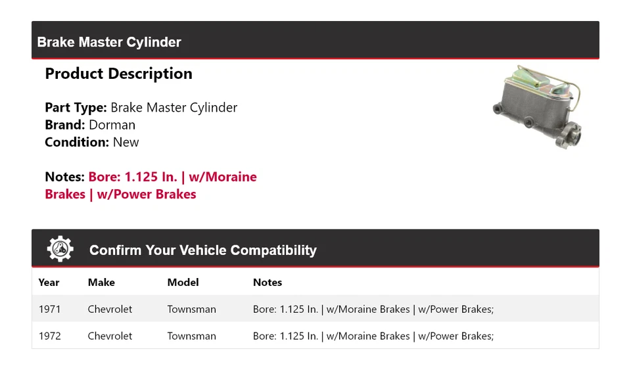
Task: Select the 1971 year cell
Action: click(x=49, y=309)
